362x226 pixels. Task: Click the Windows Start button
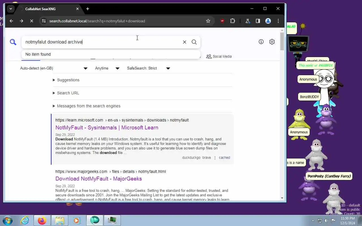(x=8, y=220)
